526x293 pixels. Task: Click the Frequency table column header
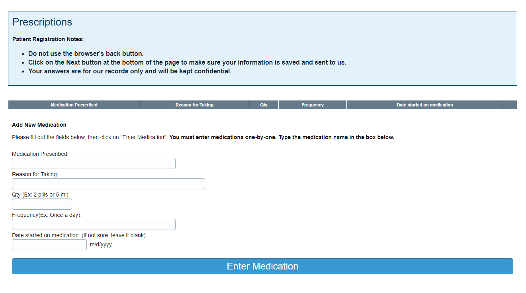(313, 105)
